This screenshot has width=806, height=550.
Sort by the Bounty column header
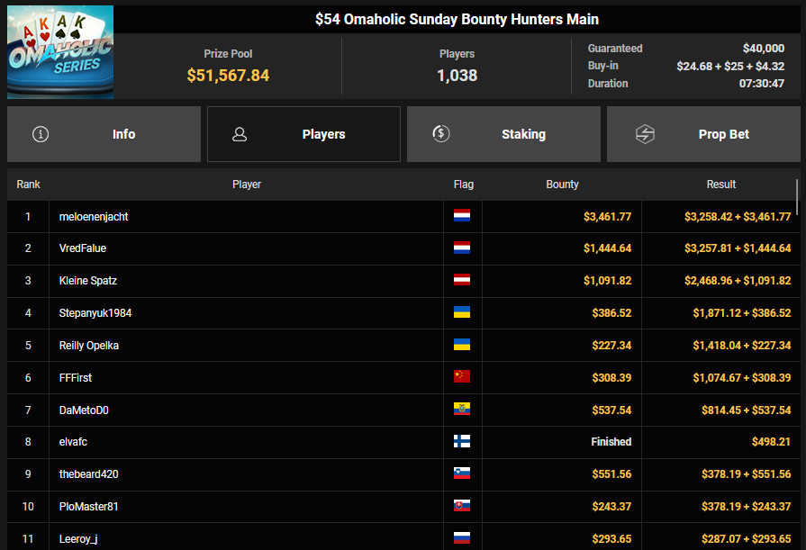tap(562, 185)
